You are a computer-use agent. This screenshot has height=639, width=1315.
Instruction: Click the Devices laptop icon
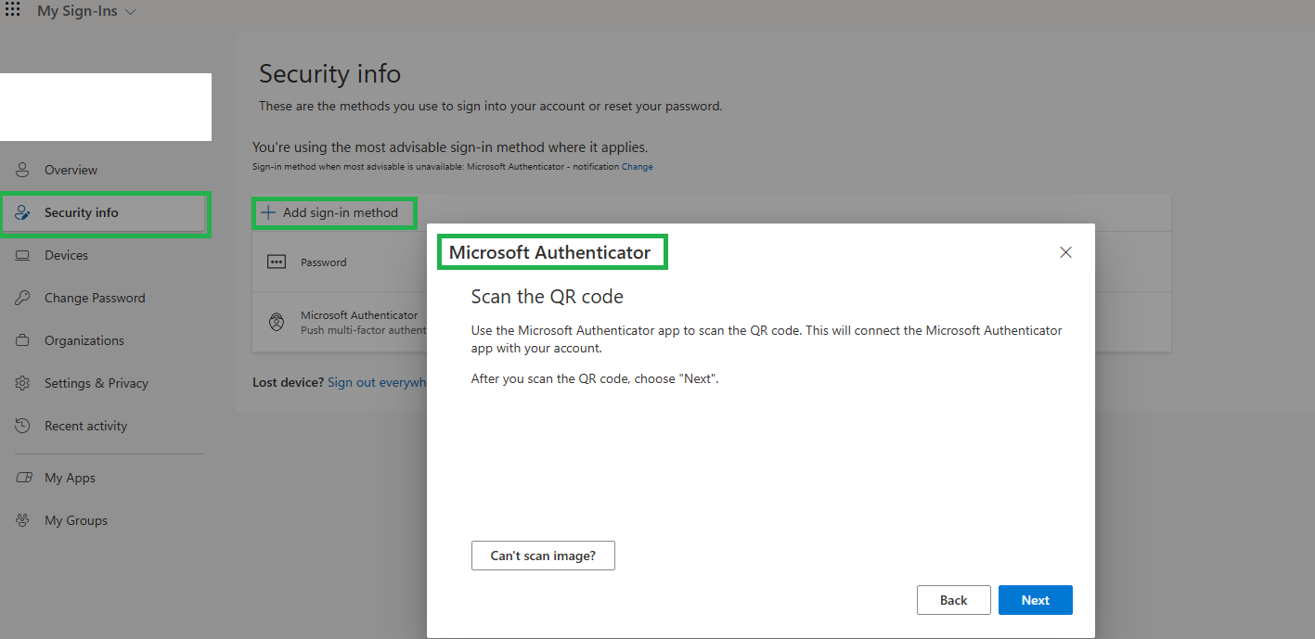click(x=23, y=255)
